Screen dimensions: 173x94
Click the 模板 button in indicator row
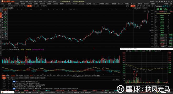point(98,76)
